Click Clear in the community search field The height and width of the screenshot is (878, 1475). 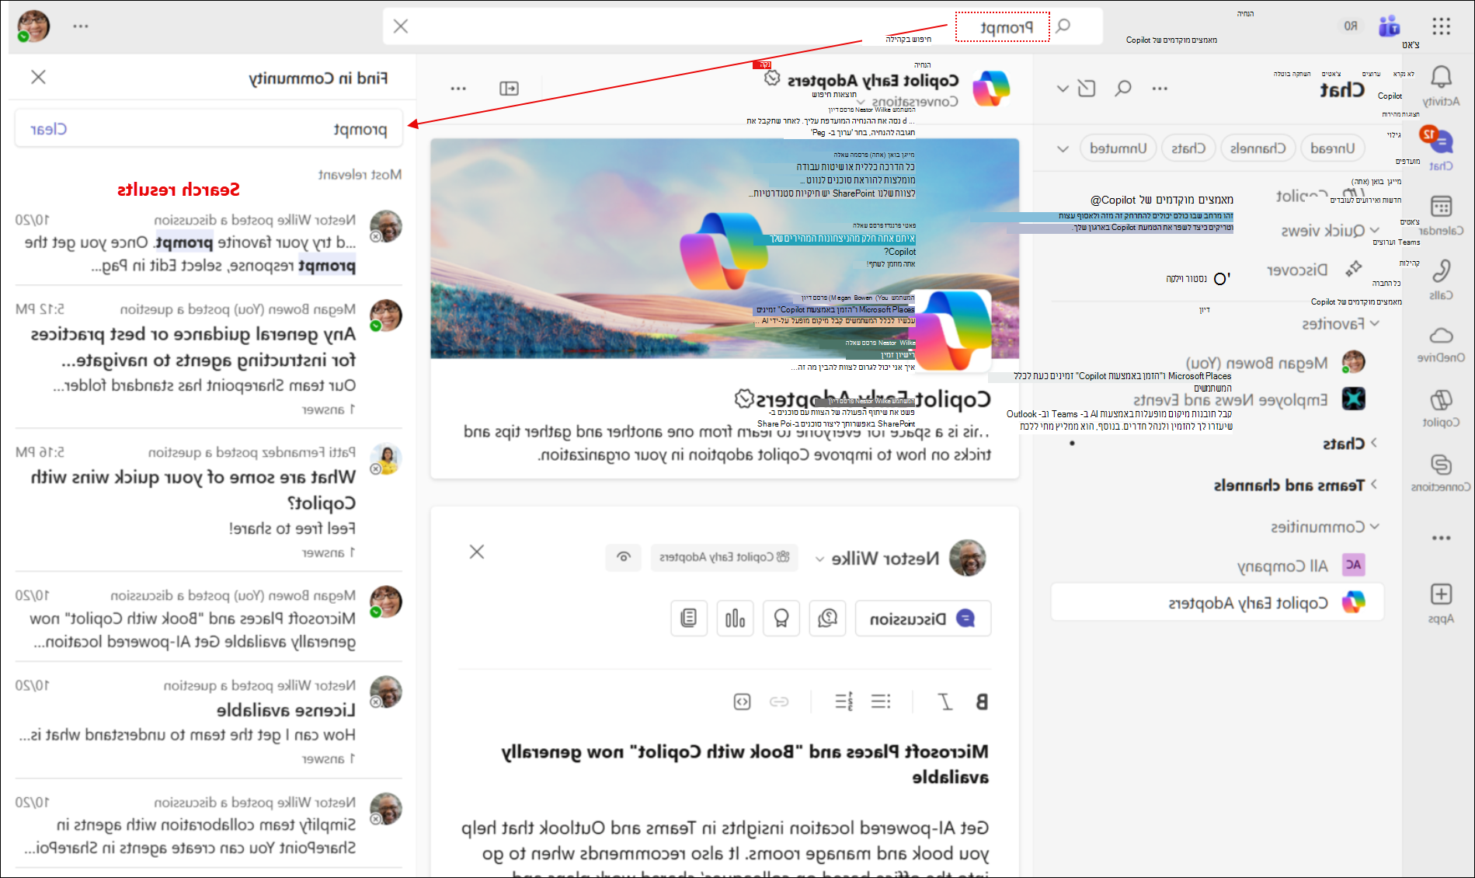[49, 129]
